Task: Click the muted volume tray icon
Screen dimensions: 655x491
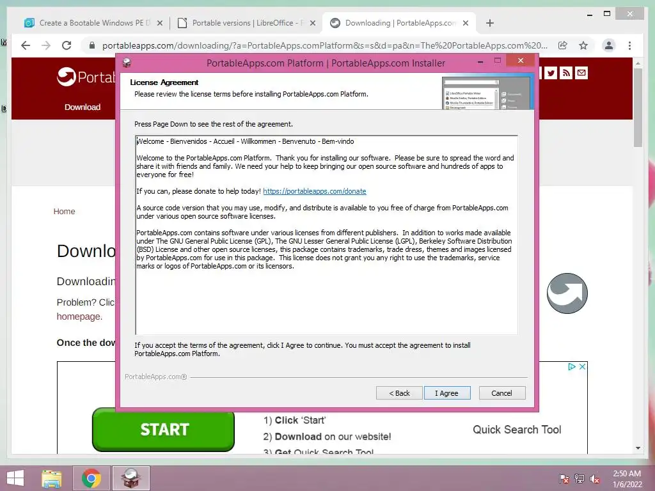Action: pyautogui.click(x=595, y=479)
